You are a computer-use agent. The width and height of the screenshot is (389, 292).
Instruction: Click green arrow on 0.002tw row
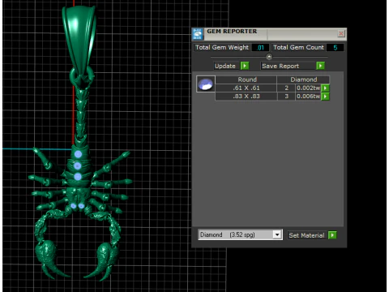click(x=325, y=88)
